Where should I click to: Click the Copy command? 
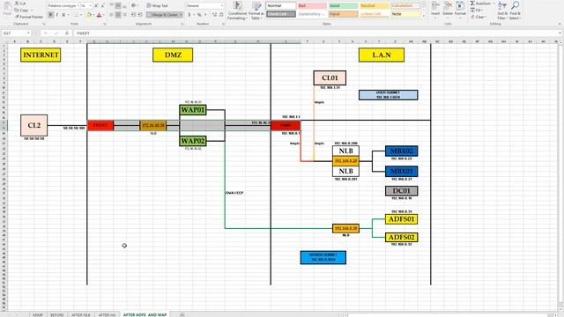[22, 10]
